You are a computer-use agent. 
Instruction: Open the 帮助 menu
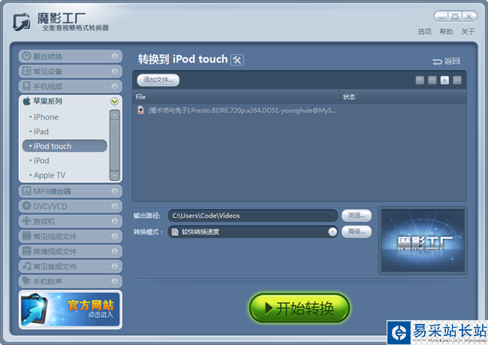click(x=446, y=32)
